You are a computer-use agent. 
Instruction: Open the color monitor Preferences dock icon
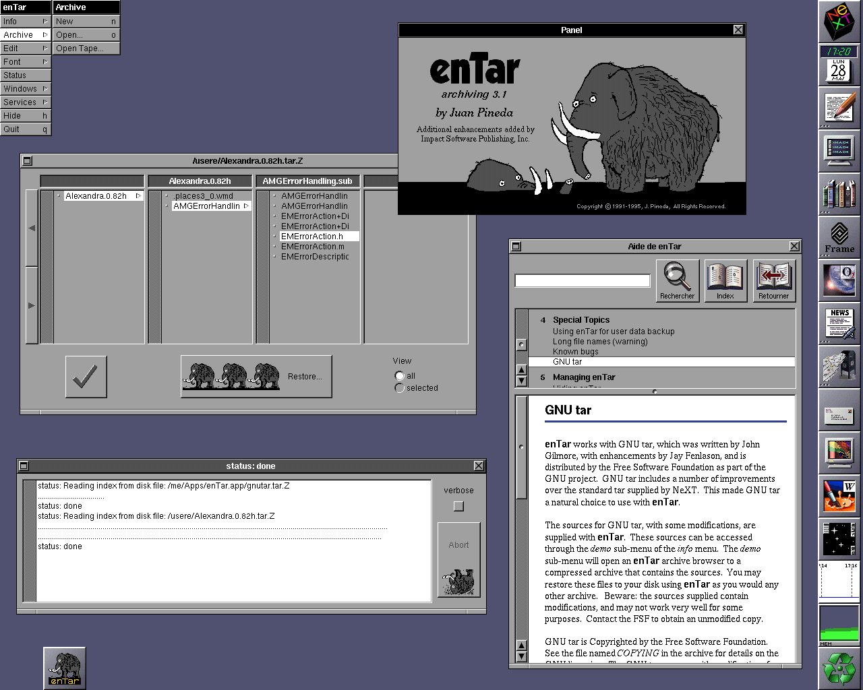pos(839,453)
